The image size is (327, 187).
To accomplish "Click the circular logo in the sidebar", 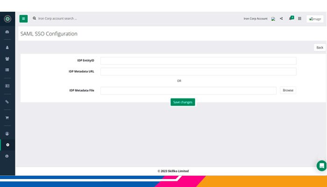I will pyautogui.click(x=7, y=19).
